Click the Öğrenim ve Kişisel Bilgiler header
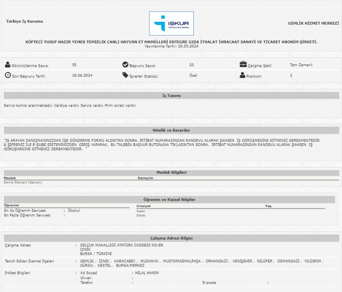Screen dimensions: 342x292 point(170,200)
